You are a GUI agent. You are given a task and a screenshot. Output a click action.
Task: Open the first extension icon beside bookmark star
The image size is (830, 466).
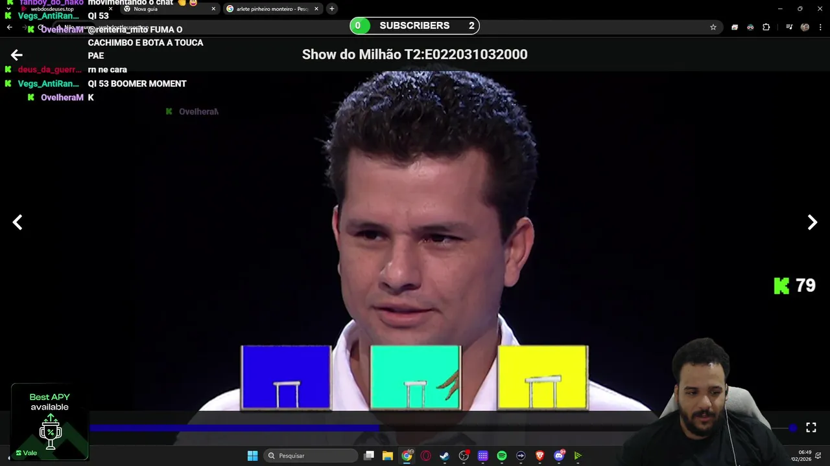click(x=735, y=27)
